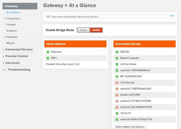
Task: Click green status icon beside WiFi
Action: tap(48, 58)
